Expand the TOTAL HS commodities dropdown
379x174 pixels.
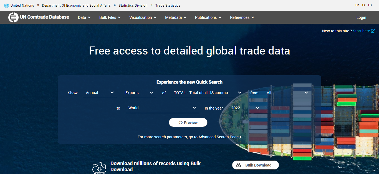click(208, 93)
